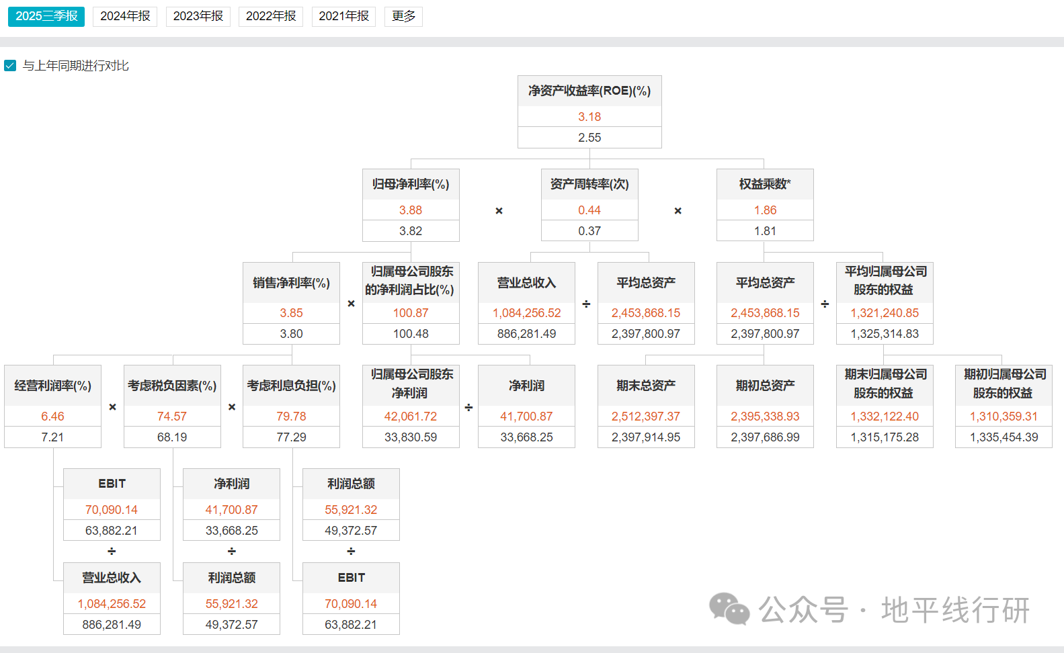The height and width of the screenshot is (653, 1064).
Task: Uncheck 与上年同期进行对比 checkbox
Action: pos(10,66)
